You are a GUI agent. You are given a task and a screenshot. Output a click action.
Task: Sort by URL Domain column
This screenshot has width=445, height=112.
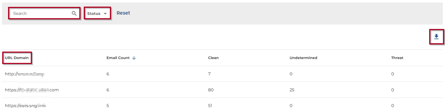pos(17,58)
